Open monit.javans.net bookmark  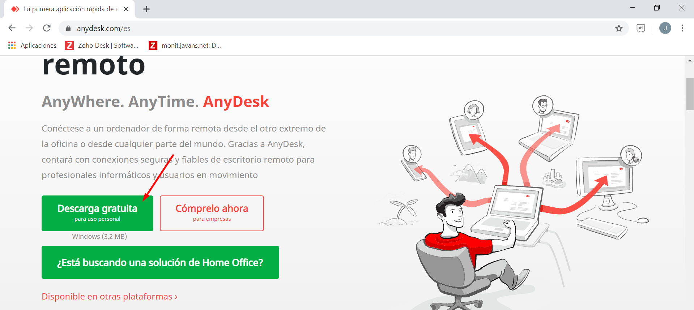(185, 46)
